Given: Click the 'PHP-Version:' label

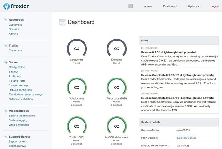Looking at the screenshot, I should pyautogui.click(x=149, y=138).
